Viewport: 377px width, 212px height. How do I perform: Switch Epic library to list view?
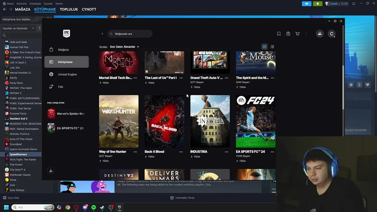272,47
